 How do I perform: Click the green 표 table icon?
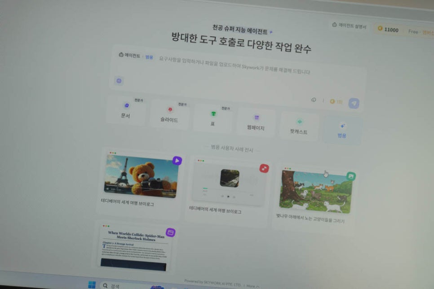[x=213, y=114]
